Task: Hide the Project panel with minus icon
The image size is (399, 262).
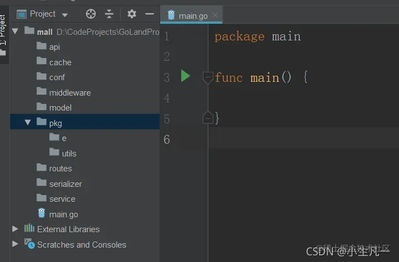Action: 150,14
